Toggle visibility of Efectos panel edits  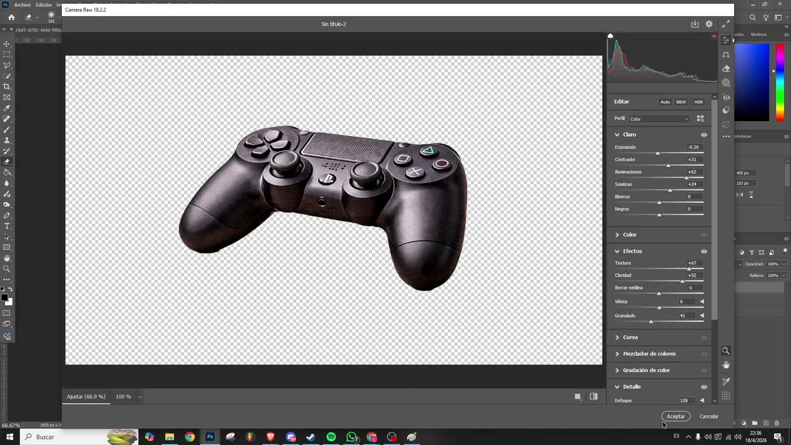(704, 252)
